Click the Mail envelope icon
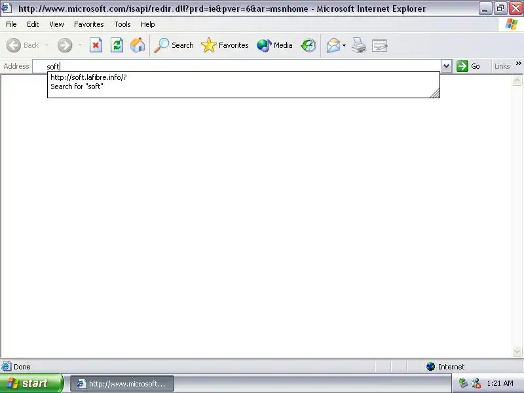Viewport: 524px width, 393px height. 333,45
